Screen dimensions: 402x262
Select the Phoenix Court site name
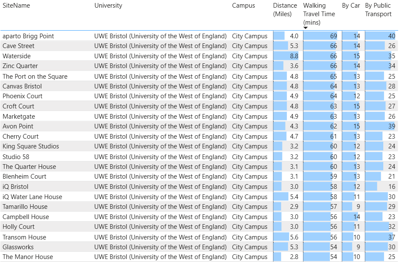[22, 96]
